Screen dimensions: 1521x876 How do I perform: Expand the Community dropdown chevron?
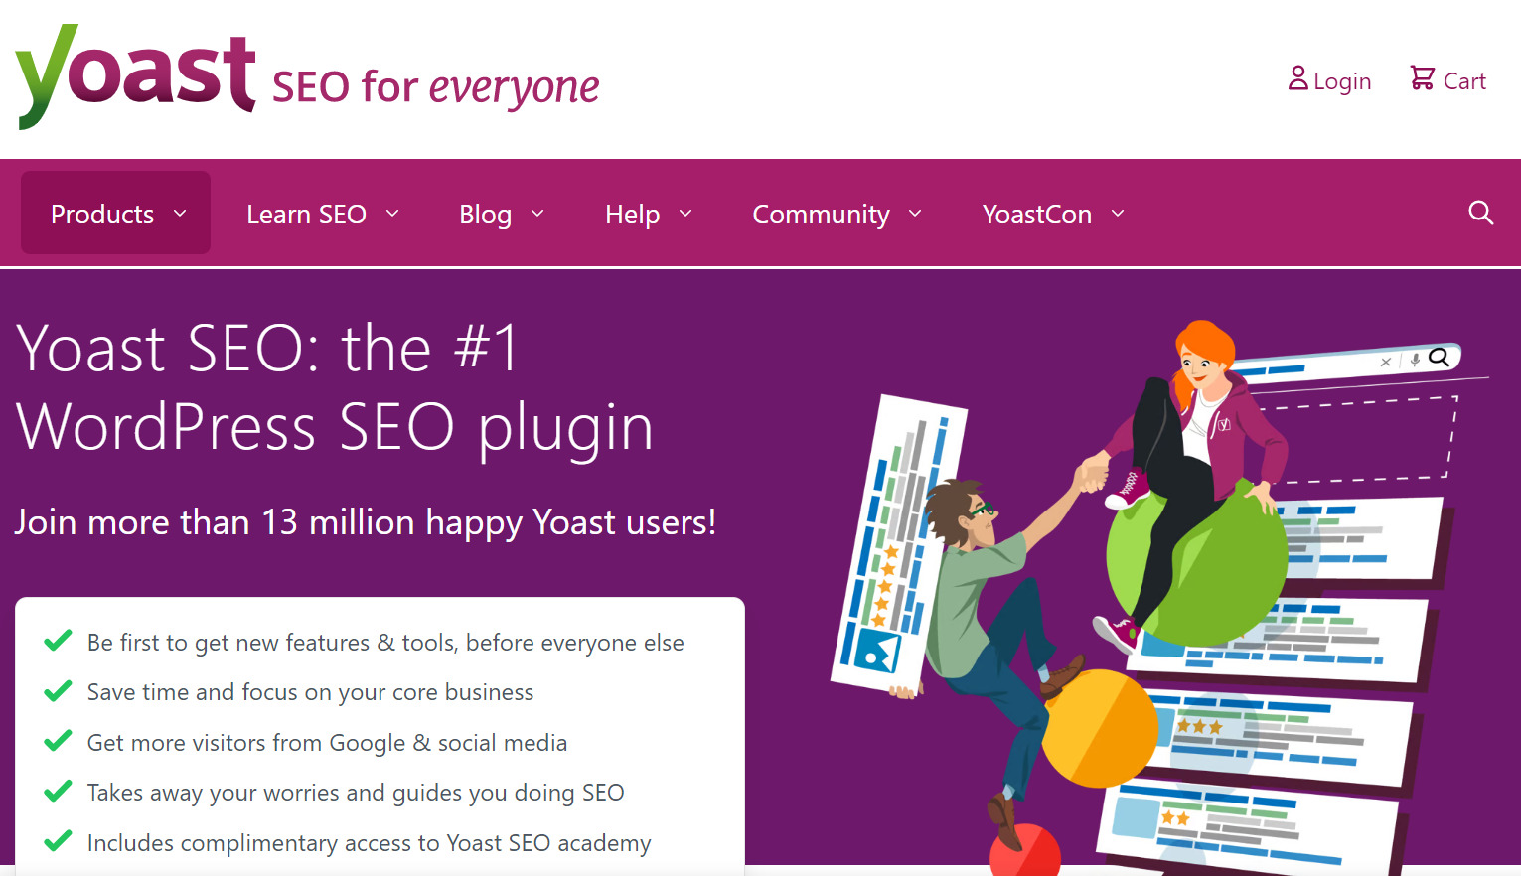pos(915,214)
